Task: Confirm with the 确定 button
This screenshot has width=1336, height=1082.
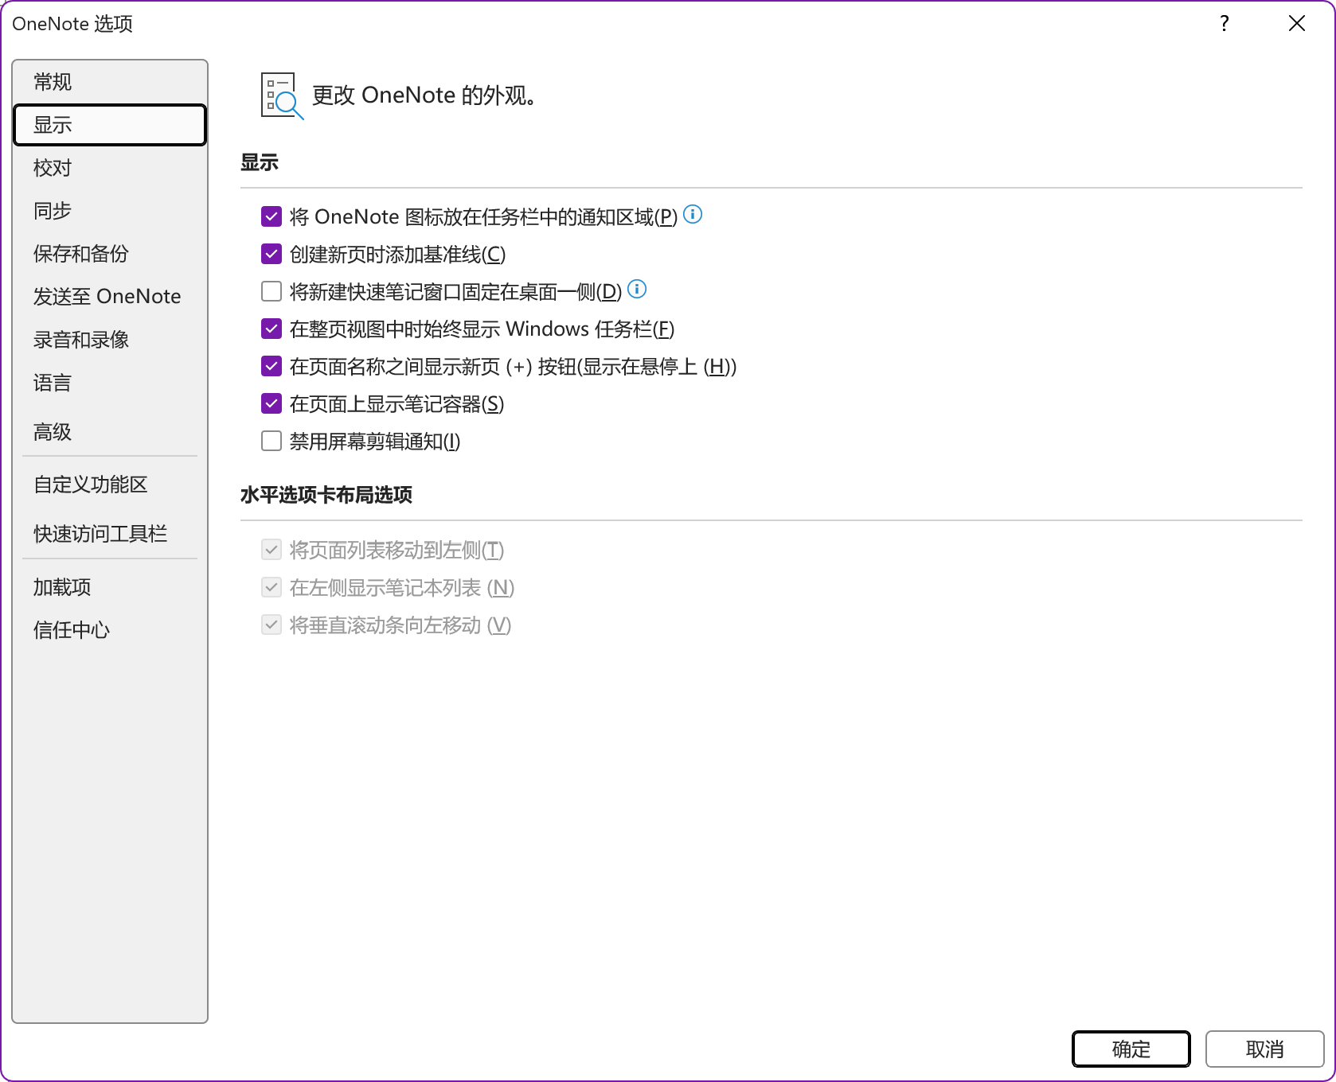Action: pos(1131,1049)
